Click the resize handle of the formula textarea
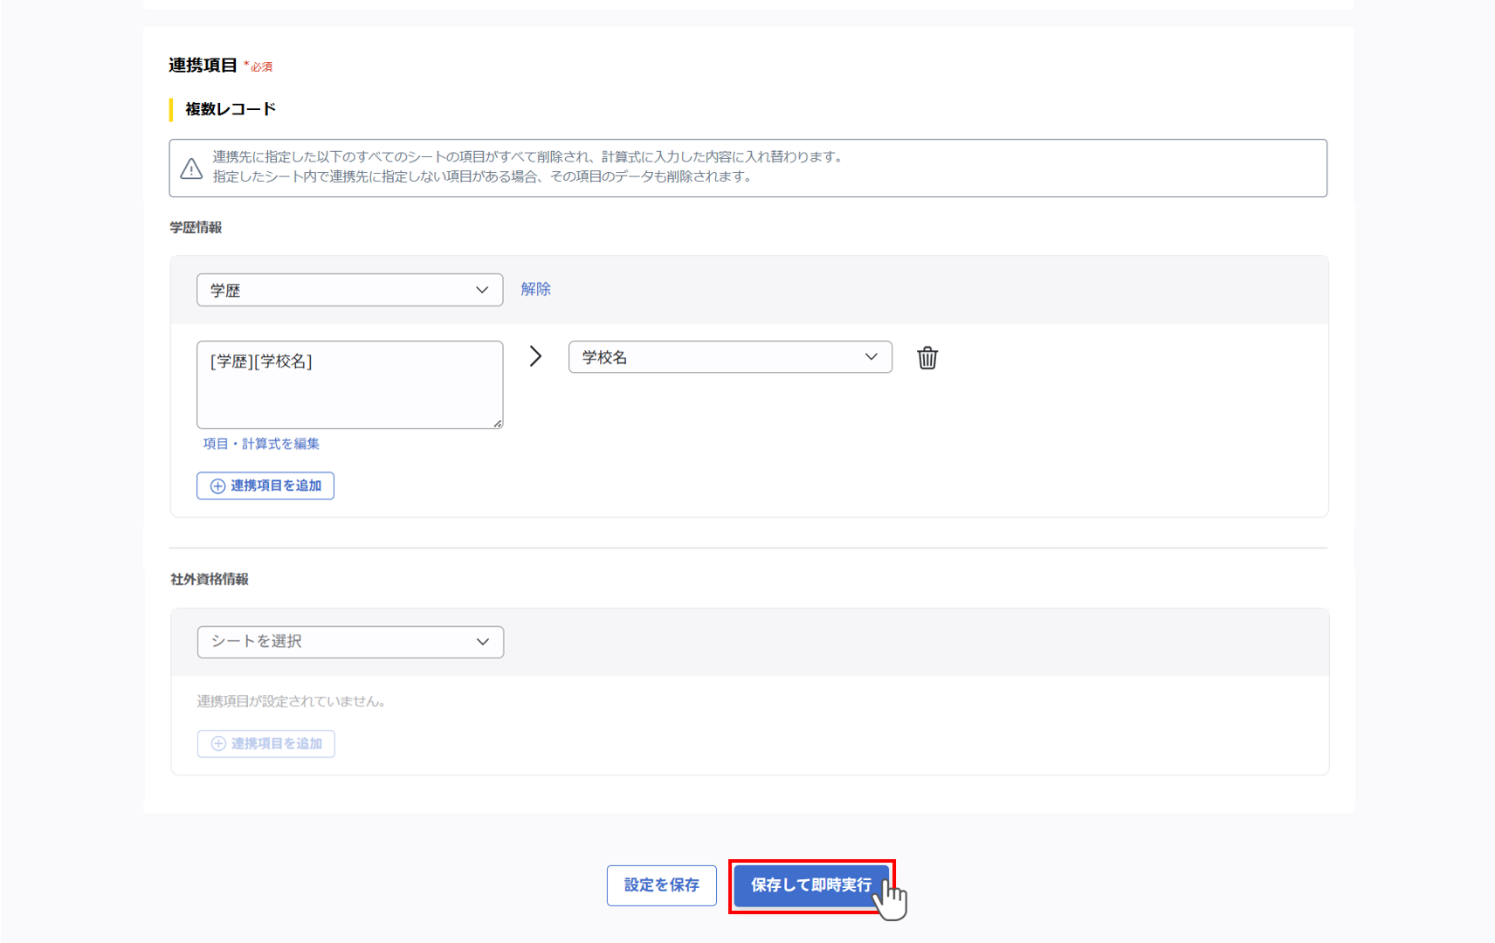This screenshot has width=1495, height=943. 499,425
